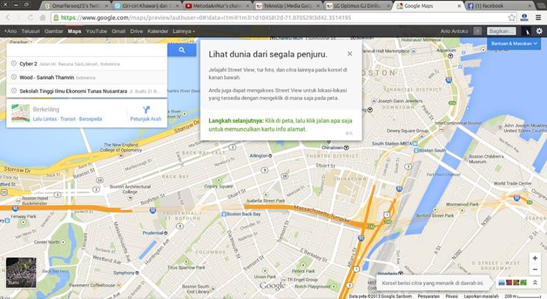Switch to the LG Optimus GJ tab
The height and width of the screenshot is (299, 547).
pyautogui.click(x=358, y=6)
